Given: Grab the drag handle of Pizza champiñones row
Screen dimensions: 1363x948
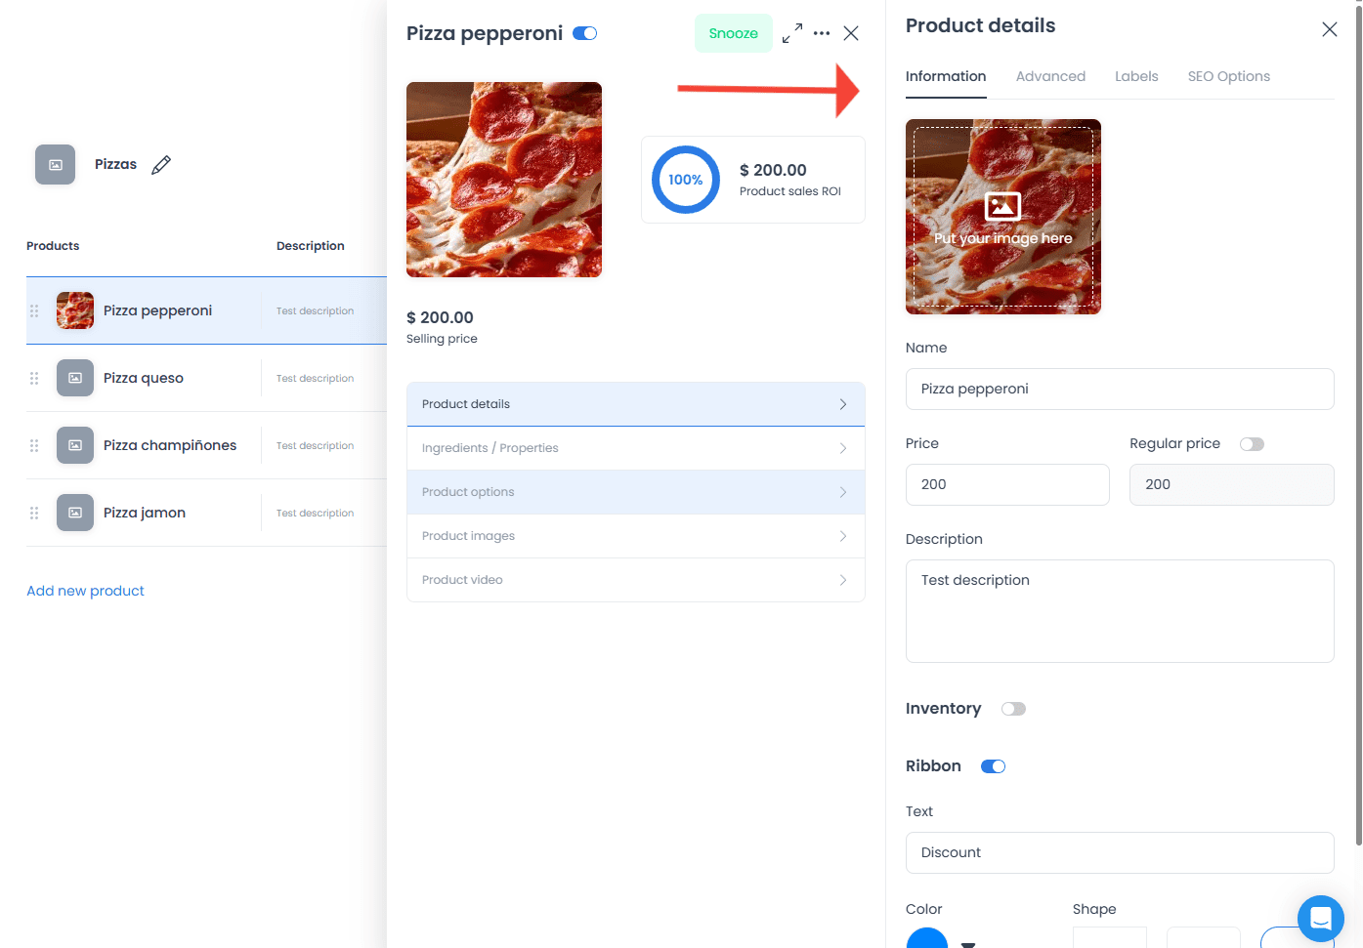Looking at the screenshot, I should pyautogui.click(x=34, y=445).
